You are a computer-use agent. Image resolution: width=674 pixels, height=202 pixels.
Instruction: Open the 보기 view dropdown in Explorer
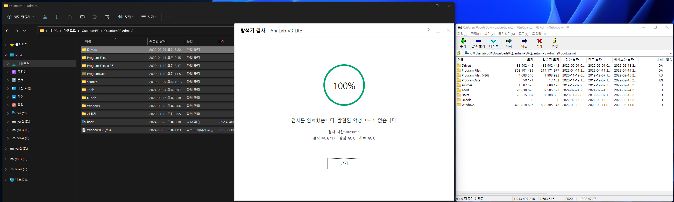150,17
